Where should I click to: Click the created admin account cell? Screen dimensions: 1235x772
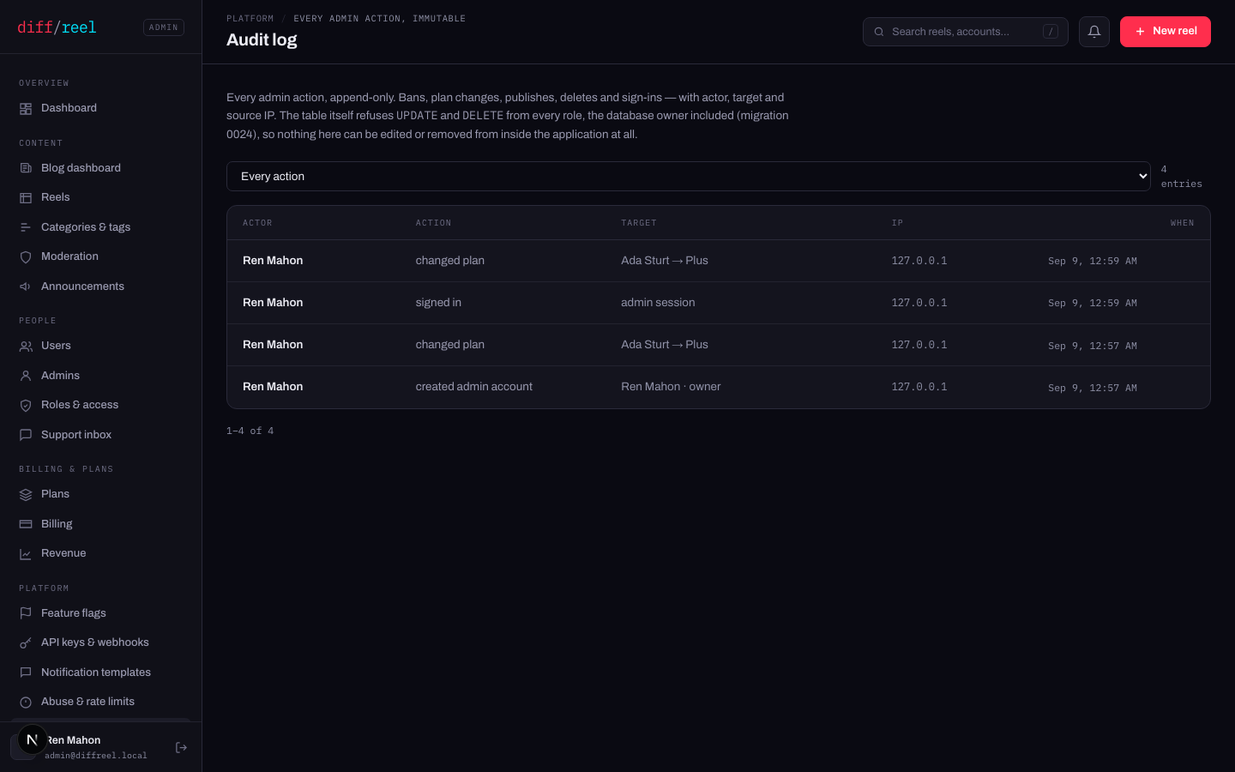(474, 387)
